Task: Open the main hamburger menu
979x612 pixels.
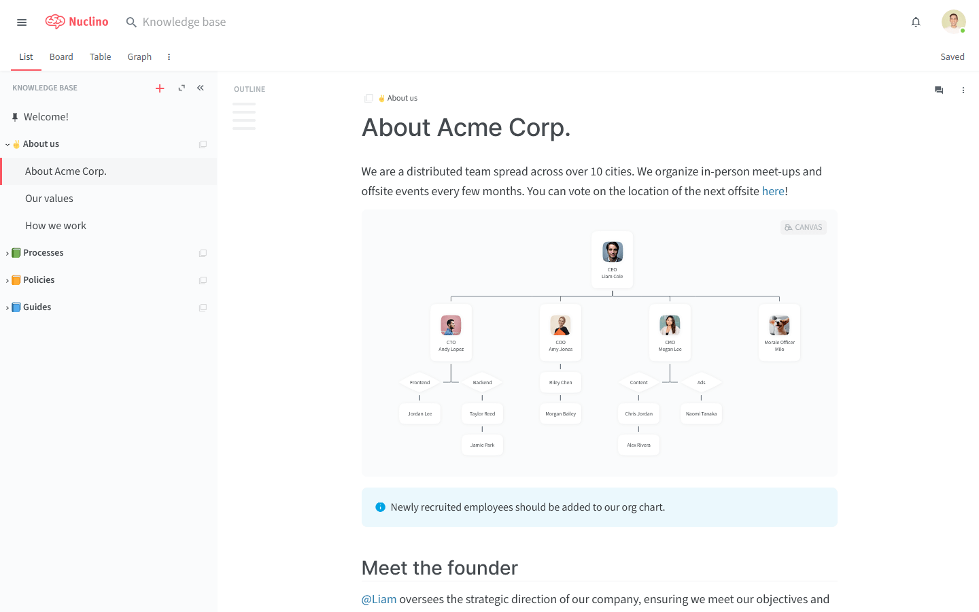Action: pyautogui.click(x=21, y=22)
